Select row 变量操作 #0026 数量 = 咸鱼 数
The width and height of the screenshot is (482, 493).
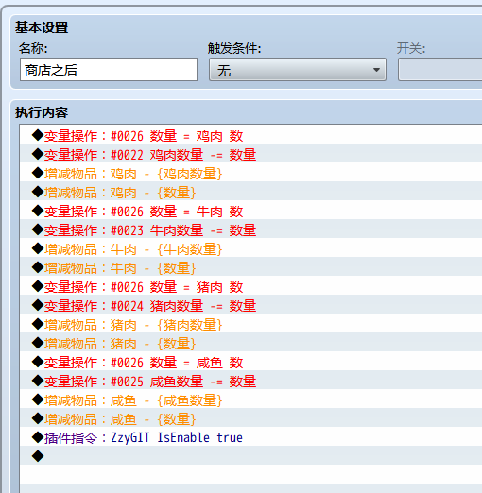coord(250,361)
